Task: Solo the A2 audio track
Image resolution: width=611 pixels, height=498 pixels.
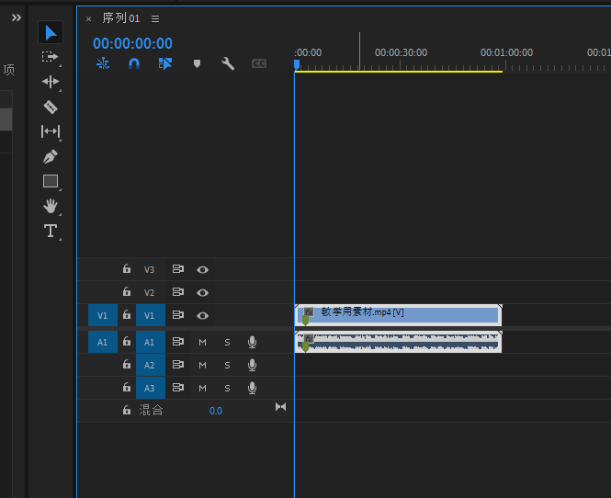Action: (x=228, y=365)
